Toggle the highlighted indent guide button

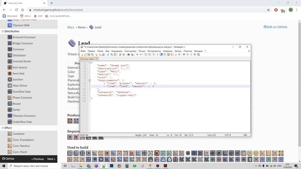pyautogui.click(x=161, y=54)
